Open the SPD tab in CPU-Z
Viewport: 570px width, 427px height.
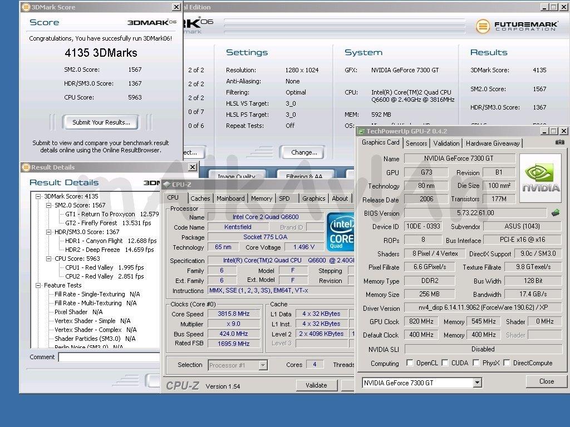point(284,198)
